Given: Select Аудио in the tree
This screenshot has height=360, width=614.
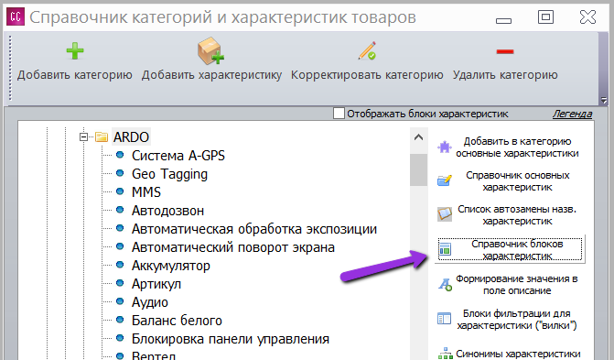Looking at the screenshot, I should point(149,302).
